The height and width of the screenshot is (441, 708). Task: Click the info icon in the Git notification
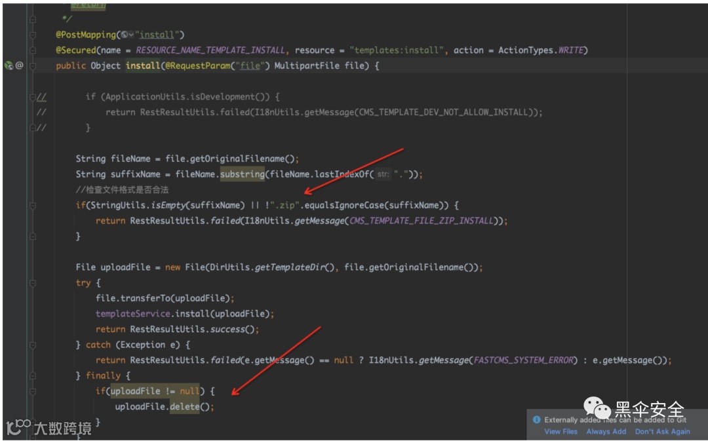pyautogui.click(x=536, y=419)
